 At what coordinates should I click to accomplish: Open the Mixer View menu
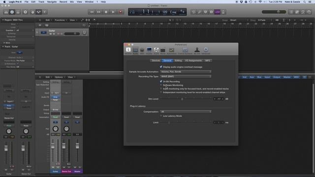point(71,77)
